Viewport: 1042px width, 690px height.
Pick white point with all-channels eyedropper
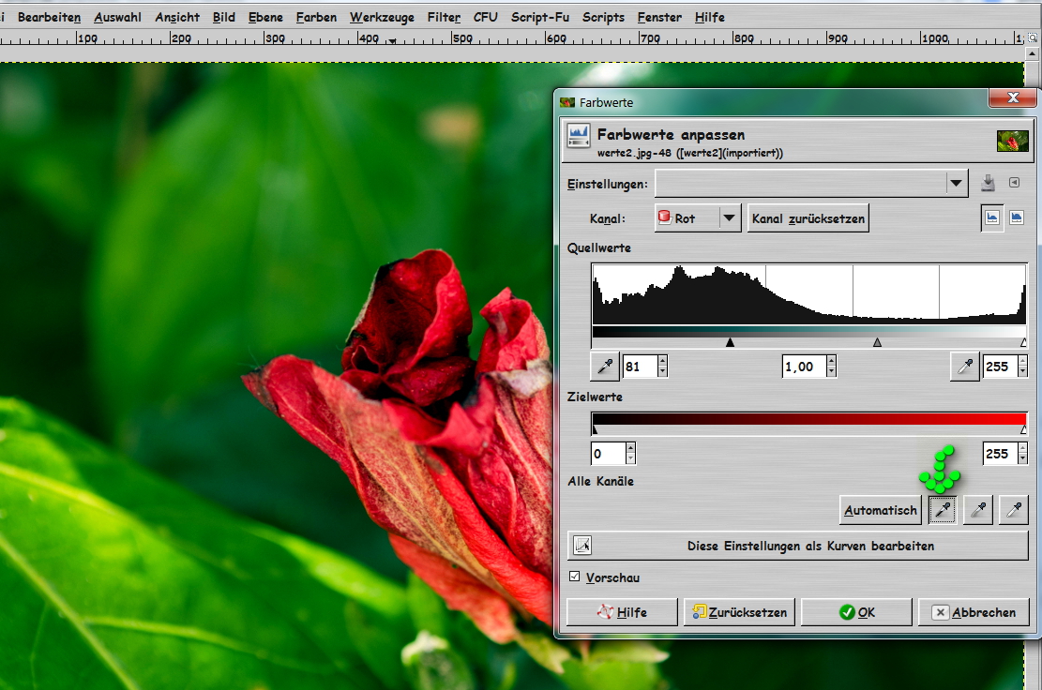pos(1013,510)
